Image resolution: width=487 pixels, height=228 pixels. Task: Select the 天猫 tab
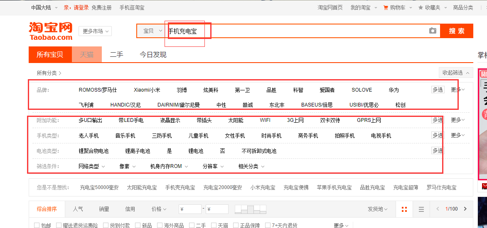(87, 55)
